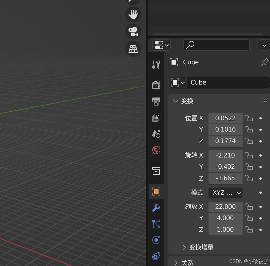Open the World properties tab

point(156,150)
